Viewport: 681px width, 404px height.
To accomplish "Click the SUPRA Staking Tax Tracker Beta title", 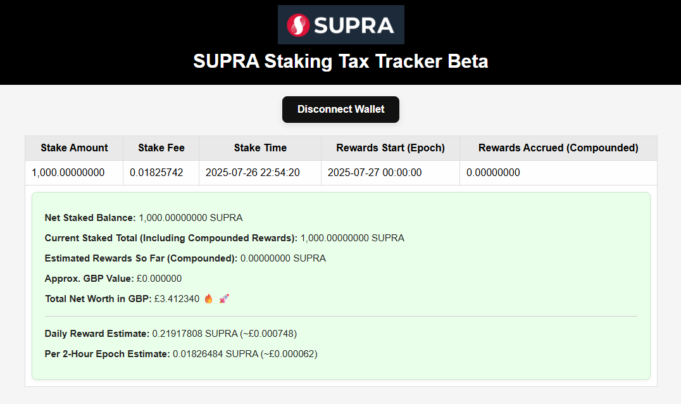I will tap(340, 61).
